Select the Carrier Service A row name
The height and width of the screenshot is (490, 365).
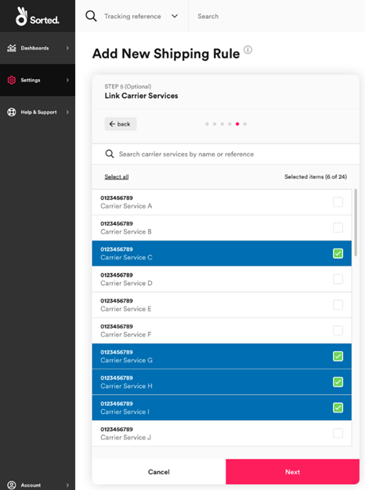[x=126, y=206]
